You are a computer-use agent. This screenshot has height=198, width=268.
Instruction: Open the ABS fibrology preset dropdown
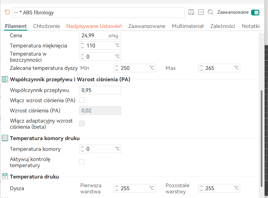tap(16, 13)
